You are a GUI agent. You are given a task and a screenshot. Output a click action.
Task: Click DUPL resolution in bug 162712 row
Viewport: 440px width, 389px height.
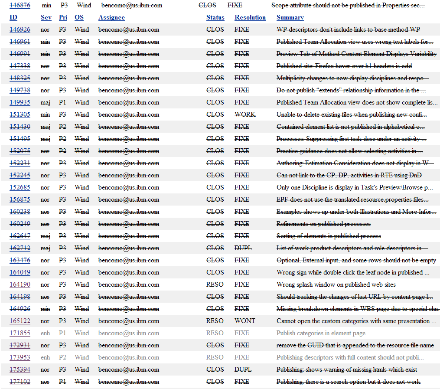click(243, 248)
